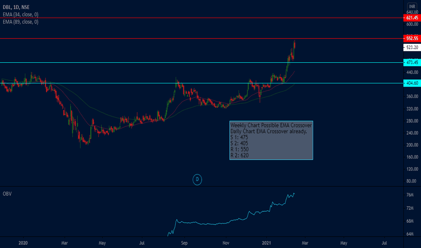This screenshot has width=421, height=248.
Task: Click the 440.00 price scale label
Action: (x=412, y=72)
